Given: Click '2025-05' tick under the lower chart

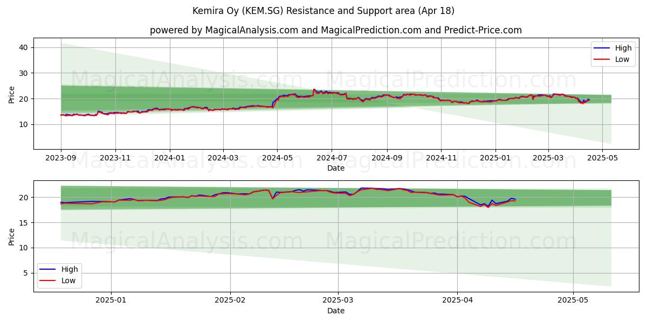Looking at the screenshot, I should [x=573, y=301].
